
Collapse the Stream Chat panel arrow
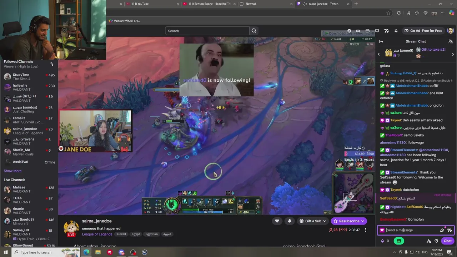[381, 41]
